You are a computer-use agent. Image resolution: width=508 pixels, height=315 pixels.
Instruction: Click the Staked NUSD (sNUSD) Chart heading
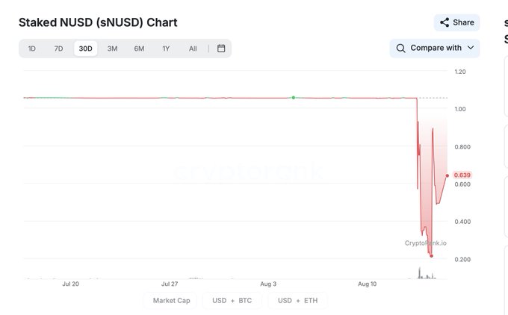pos(98,22)
